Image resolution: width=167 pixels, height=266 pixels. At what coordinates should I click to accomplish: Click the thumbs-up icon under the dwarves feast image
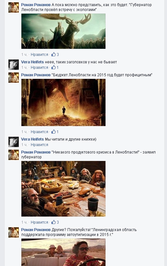[x=53, y=222]
